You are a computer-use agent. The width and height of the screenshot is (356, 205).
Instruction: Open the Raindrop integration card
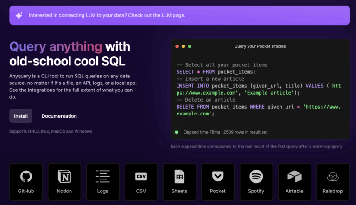(333, 182)
